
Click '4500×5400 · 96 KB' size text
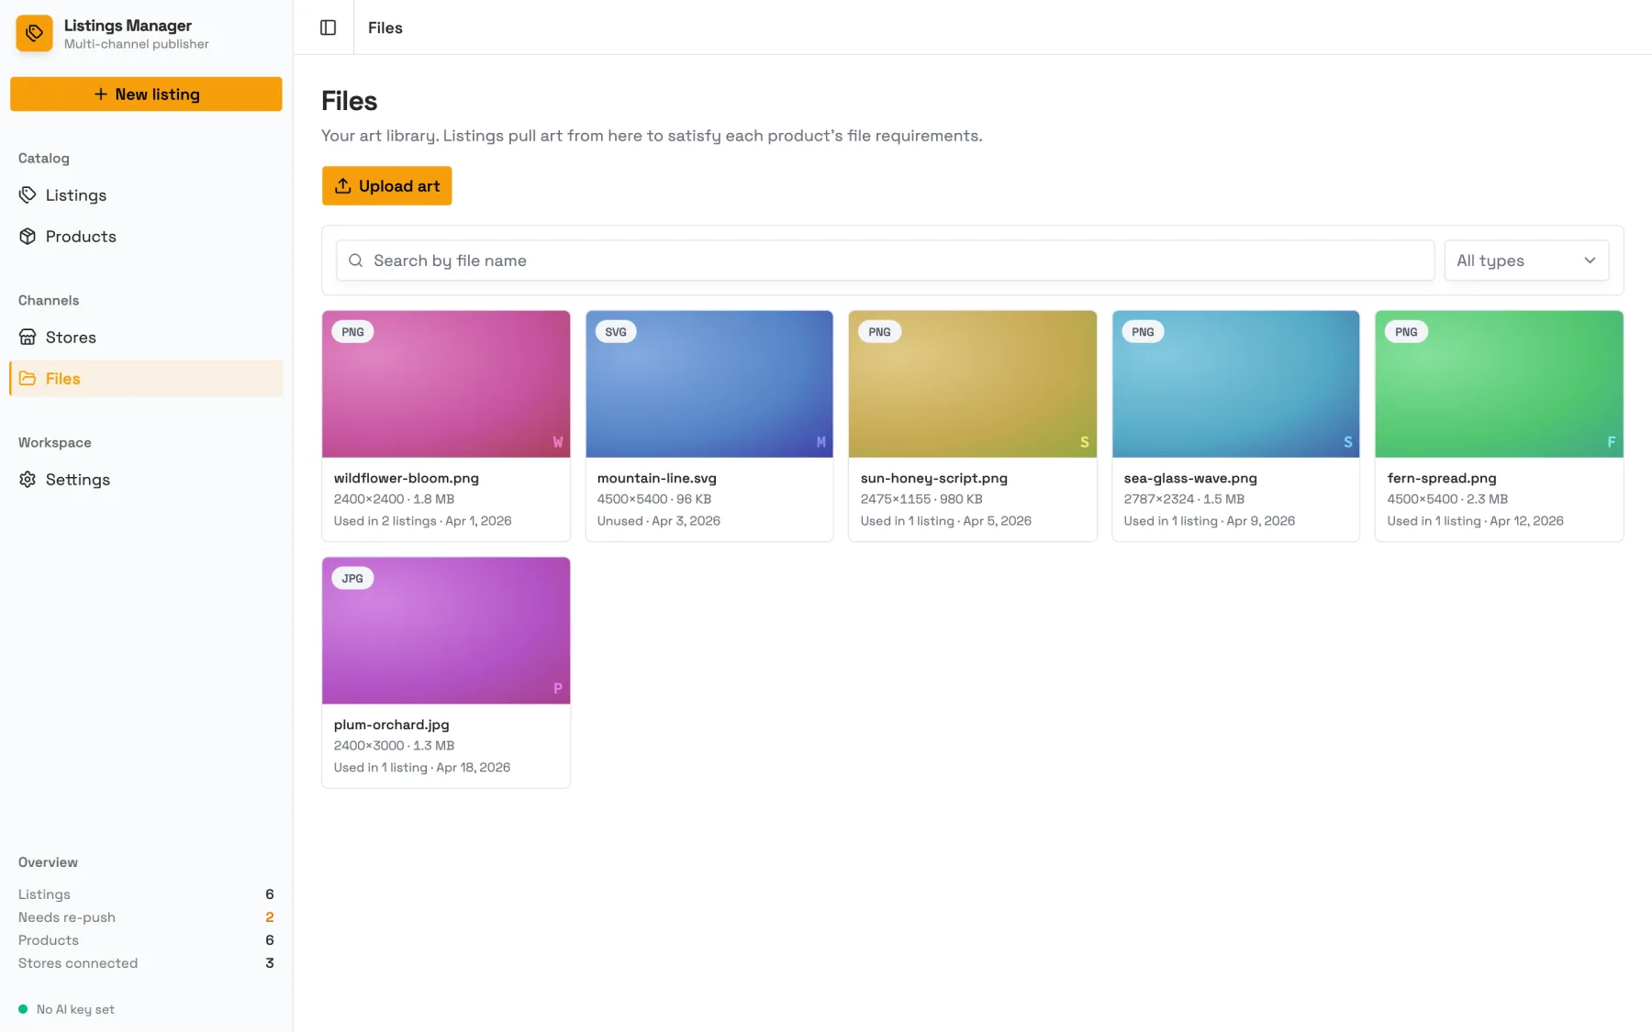coord(654,499)
